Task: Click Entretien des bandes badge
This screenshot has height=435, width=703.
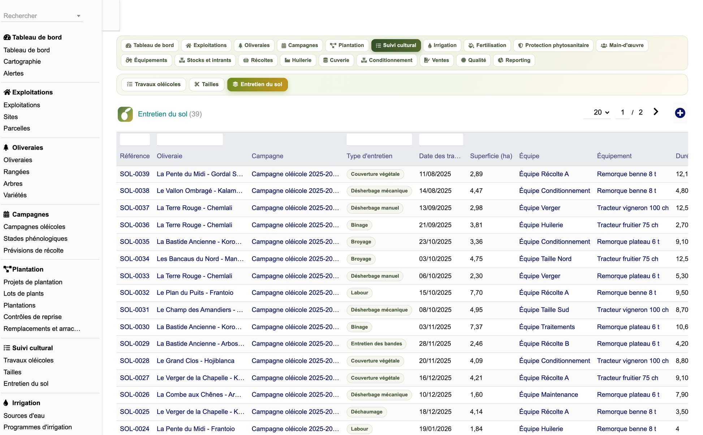Action: [x=376, y=344]
